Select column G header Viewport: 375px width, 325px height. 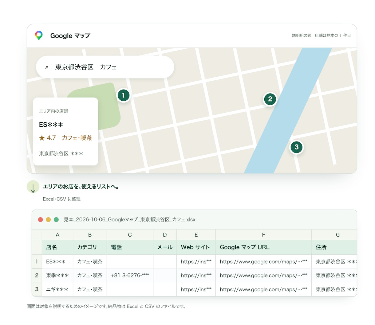pyautogui.click(x=334, y=235)
